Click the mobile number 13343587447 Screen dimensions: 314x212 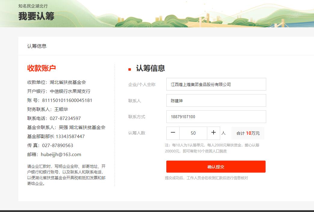pos(70,137)
